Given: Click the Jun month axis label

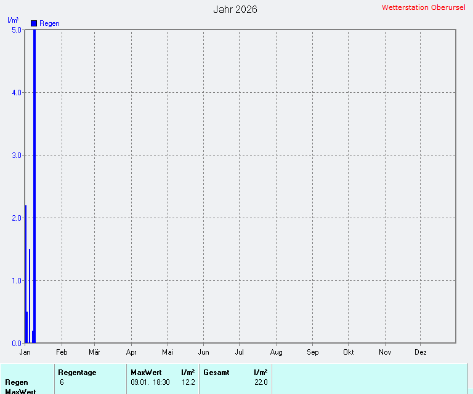Looking at the screenshot, I should pos(203,352).
